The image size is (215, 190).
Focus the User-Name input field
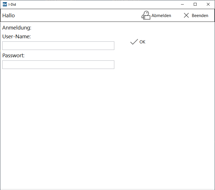pyautogui.click(x=58, y=46)
